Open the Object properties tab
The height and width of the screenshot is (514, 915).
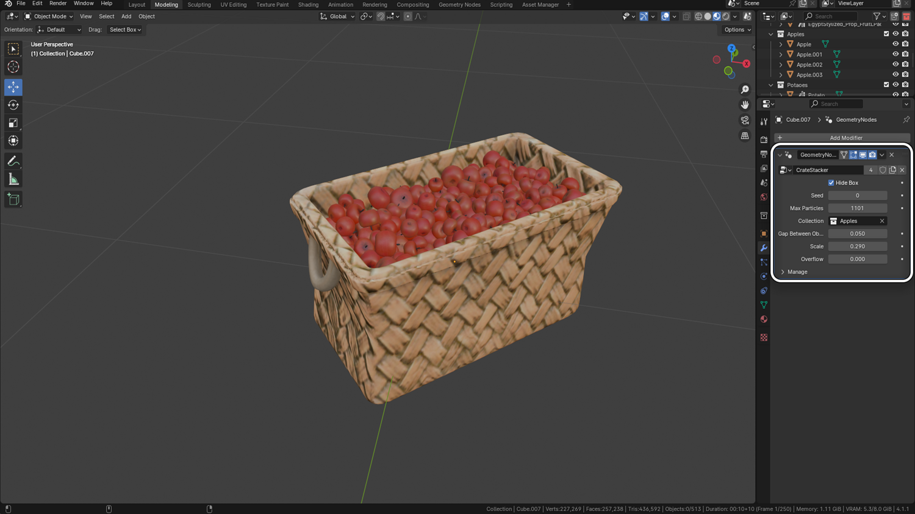pos(764,233)
